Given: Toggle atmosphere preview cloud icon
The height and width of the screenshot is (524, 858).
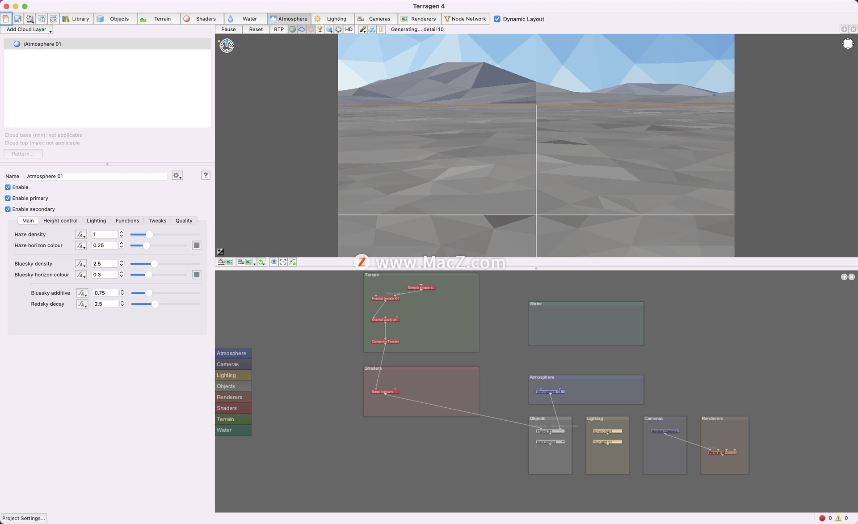Looking at the screenshot, I should [x=302, y=30].
